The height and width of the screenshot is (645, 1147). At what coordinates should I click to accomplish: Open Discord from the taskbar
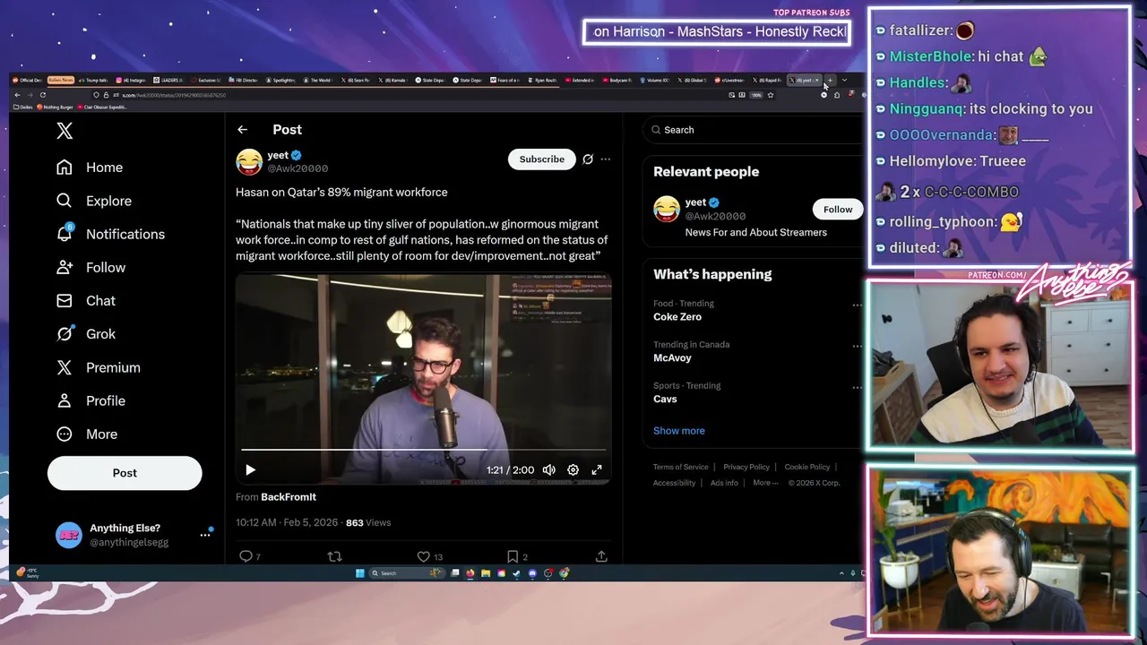[532, 573]
